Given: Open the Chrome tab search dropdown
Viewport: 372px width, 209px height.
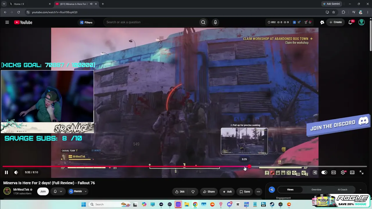Looking at the screenshot, I should click(4, 4).
